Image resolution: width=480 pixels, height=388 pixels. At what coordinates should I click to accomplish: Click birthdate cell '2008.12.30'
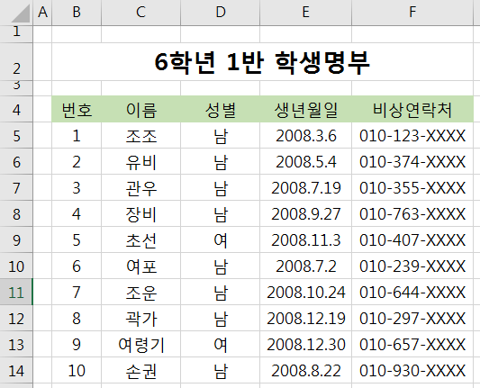pyautogui.click(x=306, y=344)
